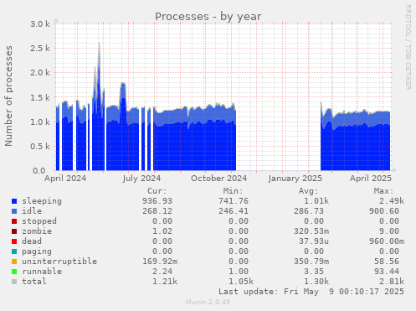Click total current value 1.21k
The image size is (416, 311).
tap(165, 282)
